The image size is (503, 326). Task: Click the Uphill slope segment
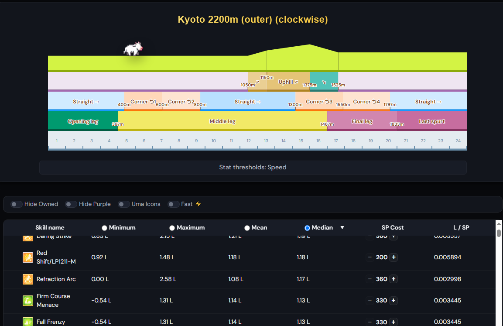(288, 82)
